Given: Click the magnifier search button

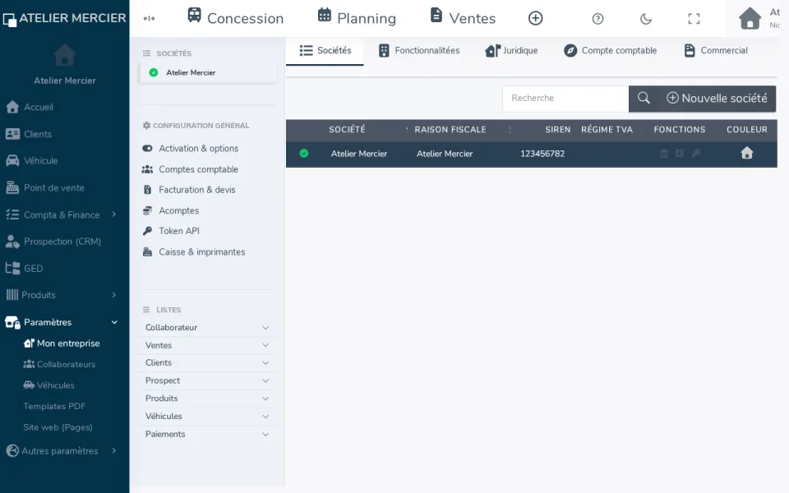Looking at the screenshot, I should pyautogui.click(x=644, y=98).
